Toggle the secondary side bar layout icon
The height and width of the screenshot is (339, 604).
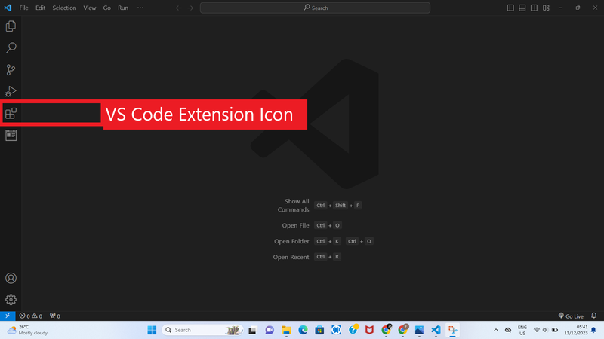pyautogui.click(x=535, y=8)
